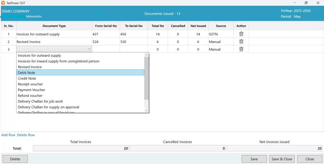Select Receipt voucher option
The image size is (324, 164).
[x=80, y=84]
